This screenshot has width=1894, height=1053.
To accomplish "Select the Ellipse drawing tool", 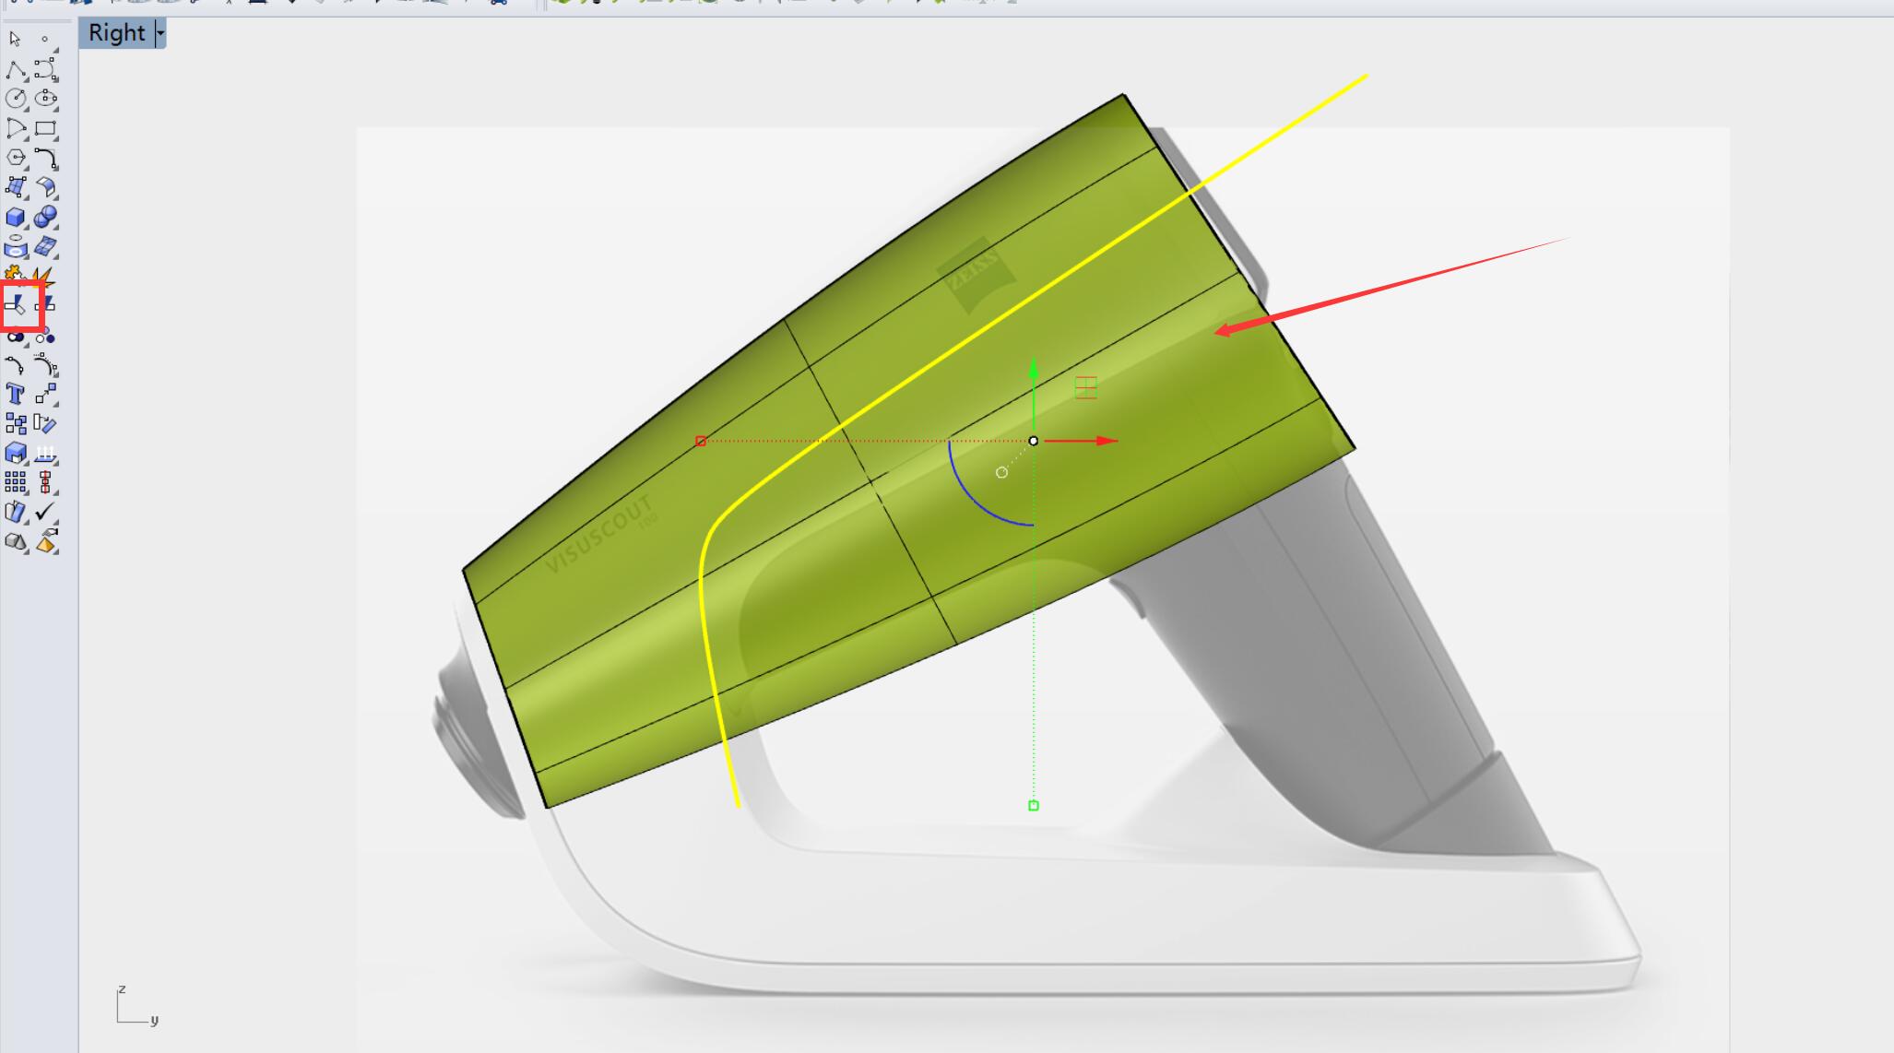I will [x=45, y=99].
